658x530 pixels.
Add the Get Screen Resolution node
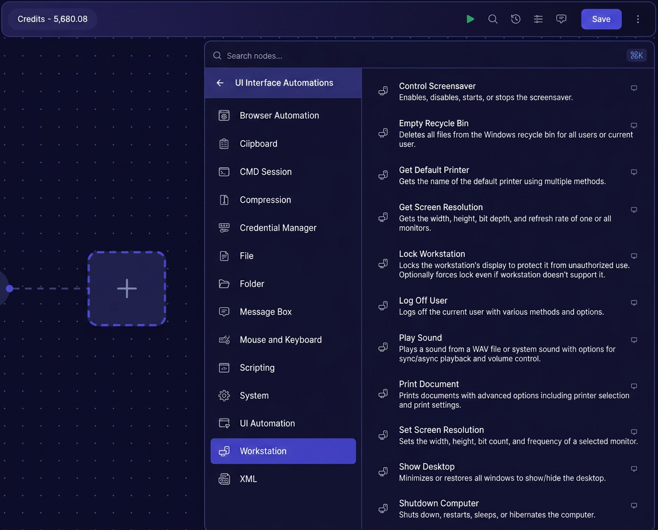pyautogui.click(x=508, y=218)
